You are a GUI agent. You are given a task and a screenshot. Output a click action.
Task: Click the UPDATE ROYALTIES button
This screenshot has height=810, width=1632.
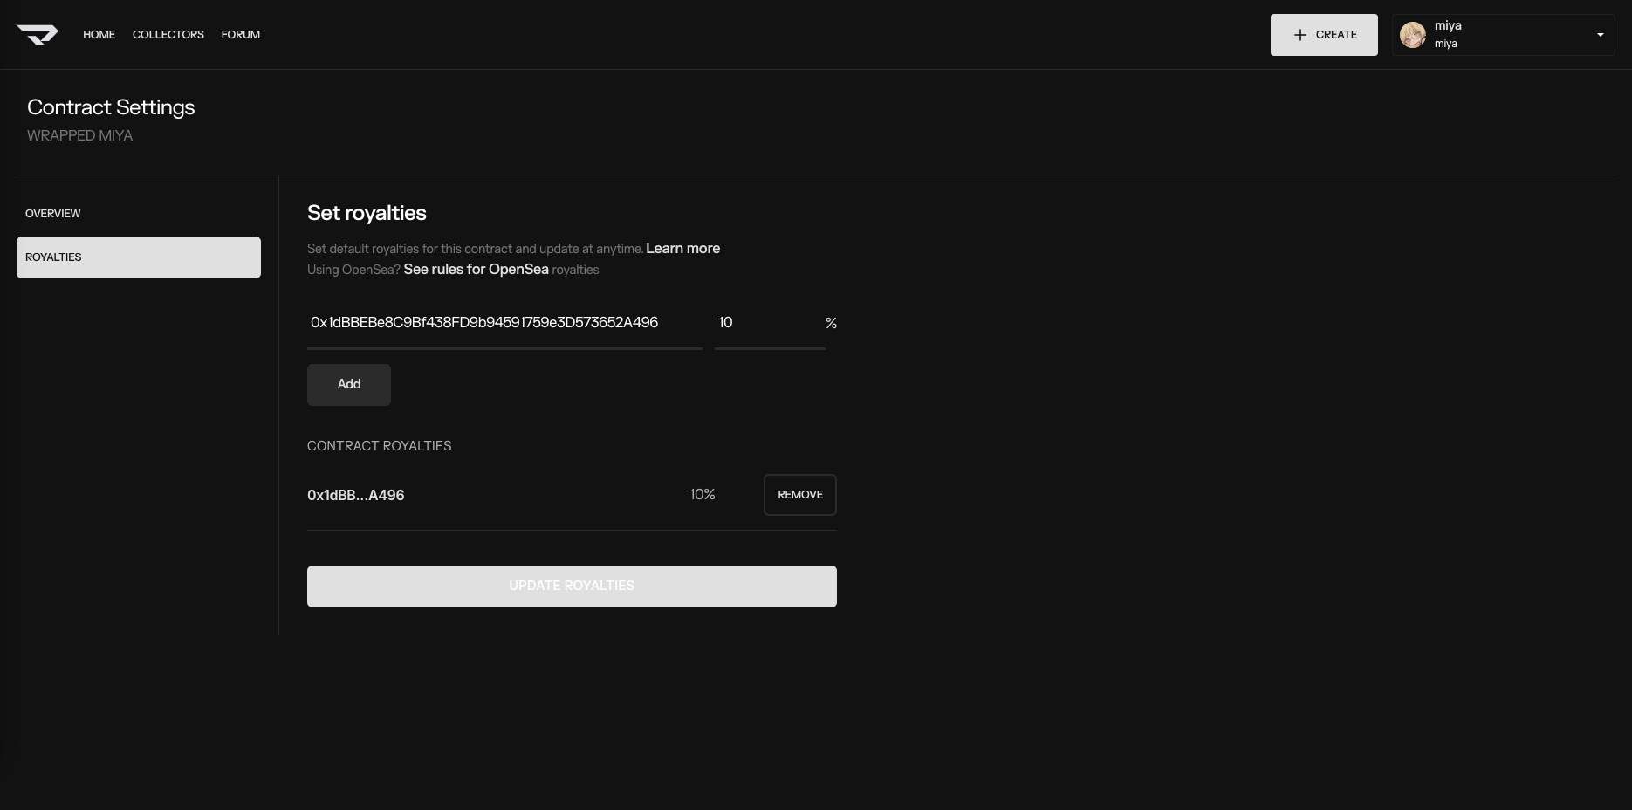[x=572, y=587]
